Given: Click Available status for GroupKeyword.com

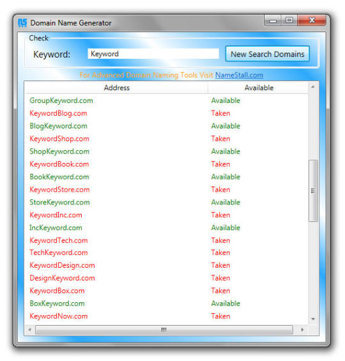Looking at the screenshot, I should 226,100.
